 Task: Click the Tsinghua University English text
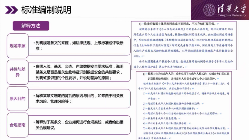pyautogui.click(x=232, y=15)
